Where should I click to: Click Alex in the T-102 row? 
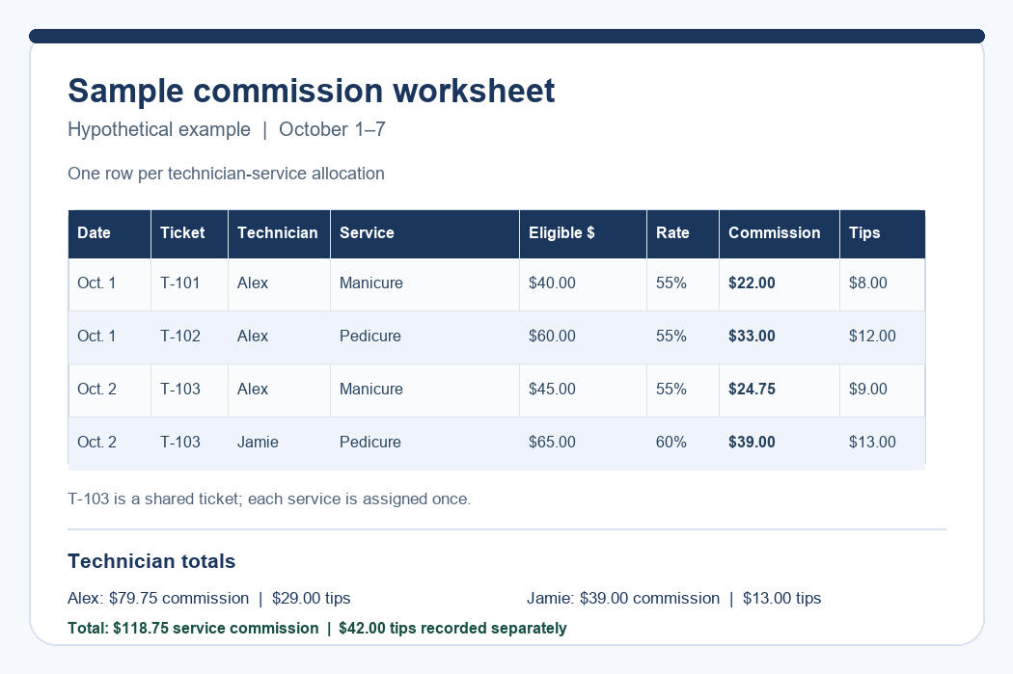[253, 337]
